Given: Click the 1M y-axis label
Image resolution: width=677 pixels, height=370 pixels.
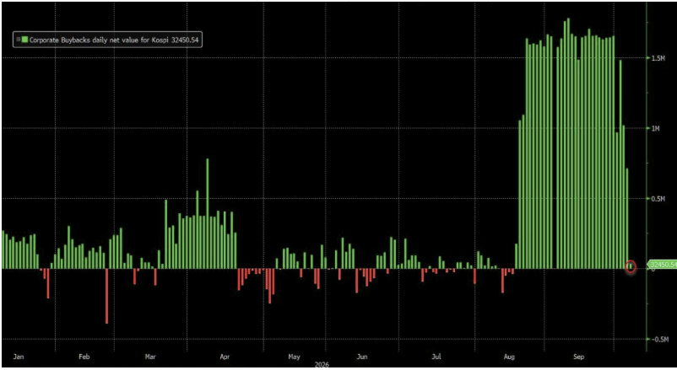Looking at the screenshot, I should (x=655, y=128).
